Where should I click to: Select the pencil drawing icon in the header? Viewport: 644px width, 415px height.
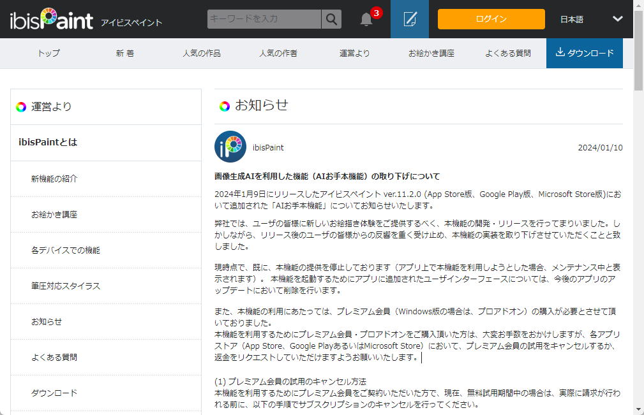(409, 18)
